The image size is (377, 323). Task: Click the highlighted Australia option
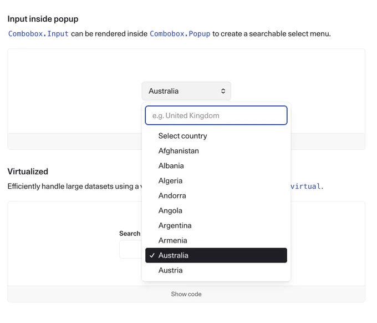(216, 255)
